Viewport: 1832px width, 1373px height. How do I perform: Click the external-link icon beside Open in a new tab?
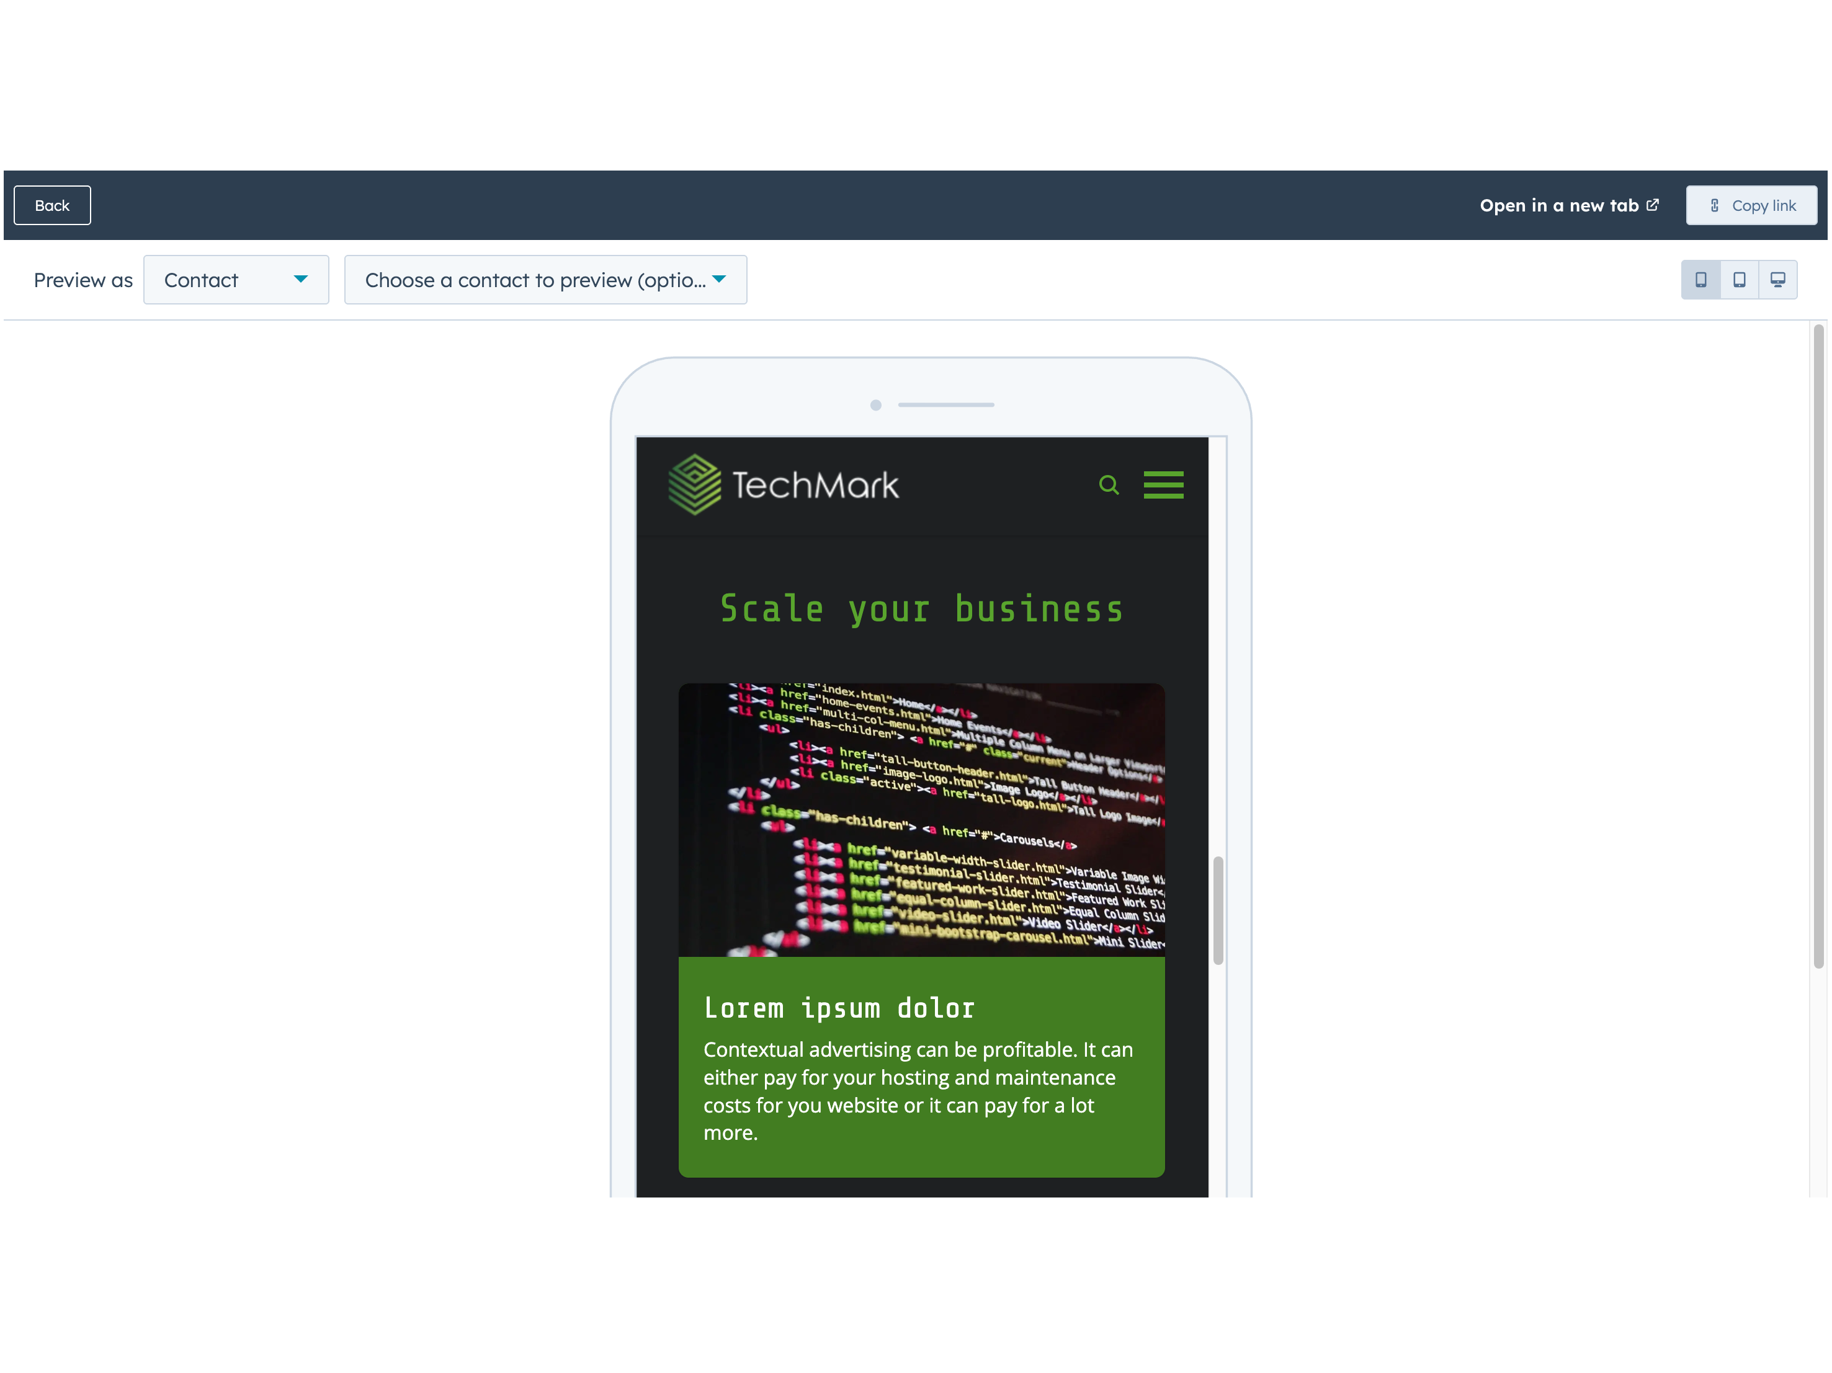pyautogui.click(x=1653, y=205)
